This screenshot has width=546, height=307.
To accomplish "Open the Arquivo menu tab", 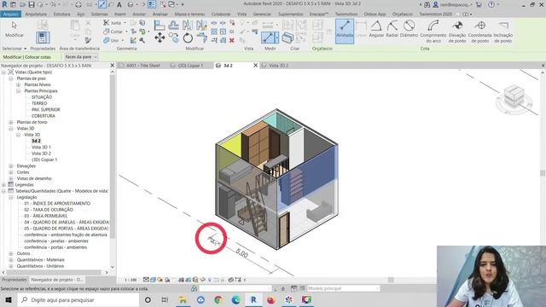I will click(11, 14).
